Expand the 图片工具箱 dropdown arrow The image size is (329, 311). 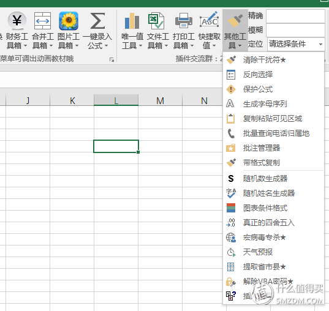[x=77, y=45]
